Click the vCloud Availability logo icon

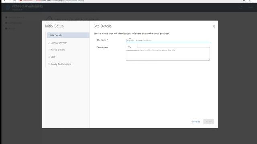click(x=8, y=7)
